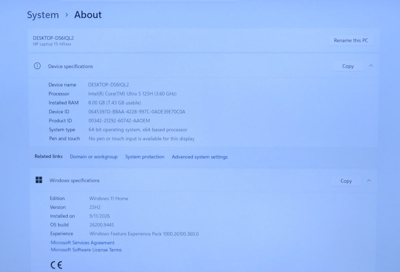Select the About breadcrumb title
Screen dimensions: 400x272
point(88,15)
